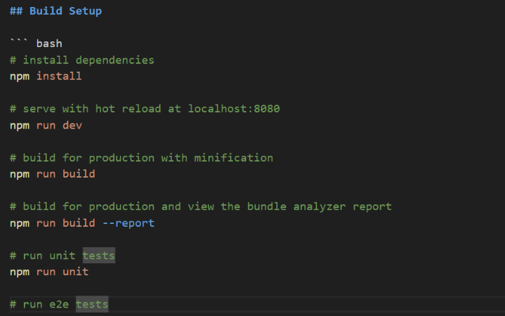The width and height of the screenshot is (505, 316).
Task: Click "npm" at start of npm run dev line
Action: tap(20, 125)
